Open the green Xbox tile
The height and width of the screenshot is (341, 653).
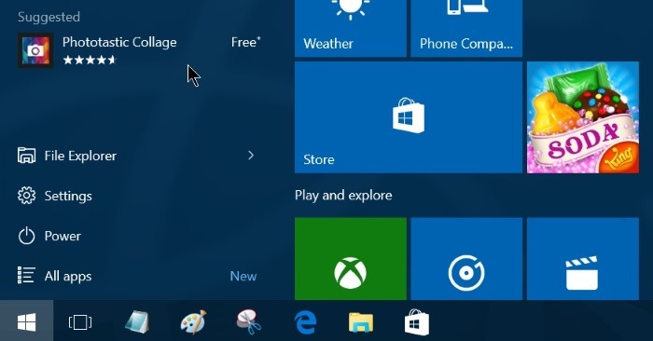coord(350,259)
